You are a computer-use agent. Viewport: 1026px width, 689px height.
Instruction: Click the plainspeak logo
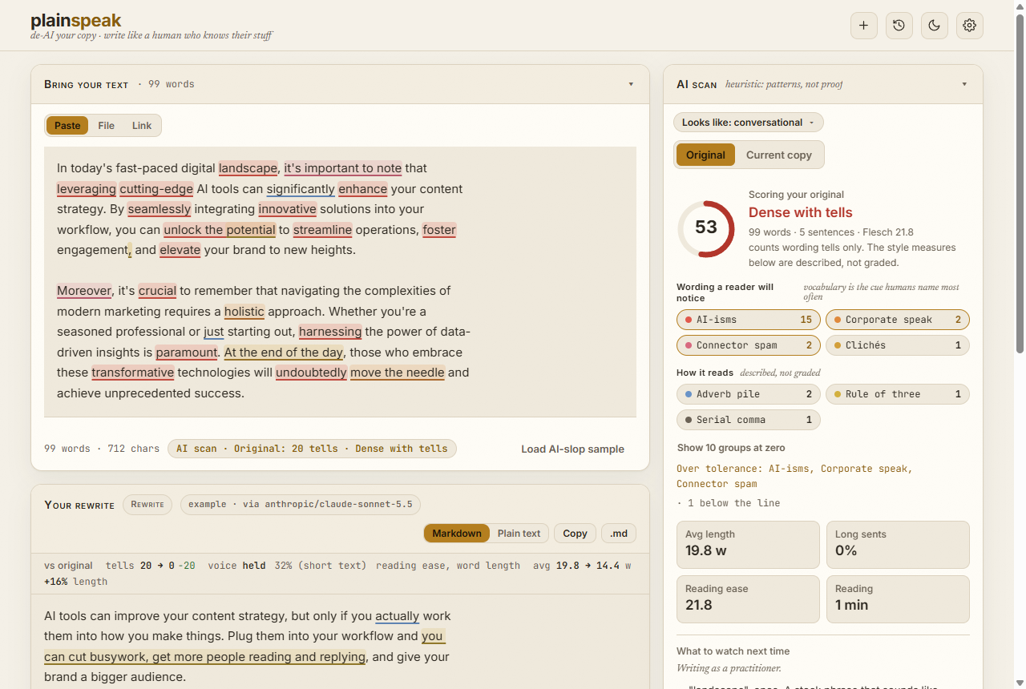point(76,21)
